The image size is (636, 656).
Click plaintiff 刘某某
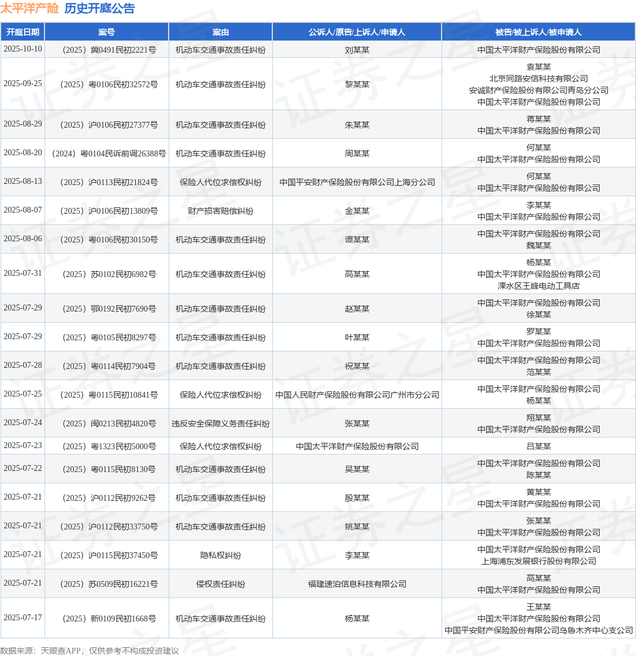[357, 50]
